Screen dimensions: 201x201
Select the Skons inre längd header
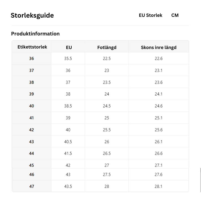159,47
